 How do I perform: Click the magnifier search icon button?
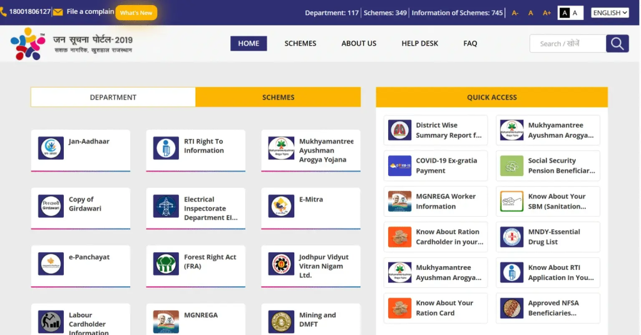pyautogui.click(x=617, y=43)
